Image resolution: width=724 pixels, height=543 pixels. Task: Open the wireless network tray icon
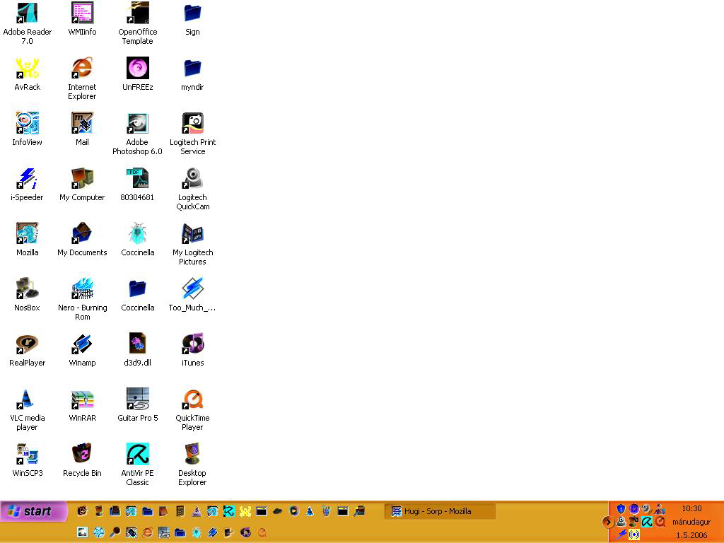click(x=634, y=535)
